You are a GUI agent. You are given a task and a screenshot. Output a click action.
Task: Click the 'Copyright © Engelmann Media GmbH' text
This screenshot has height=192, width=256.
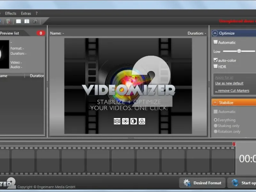46,187
